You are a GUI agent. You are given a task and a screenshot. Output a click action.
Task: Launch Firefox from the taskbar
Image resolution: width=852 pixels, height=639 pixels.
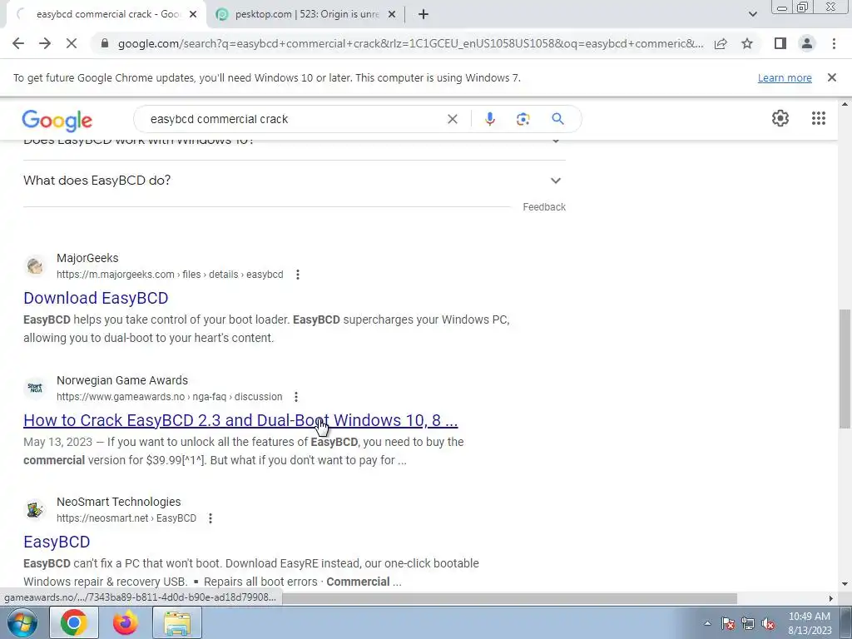[x=126, y=622]
